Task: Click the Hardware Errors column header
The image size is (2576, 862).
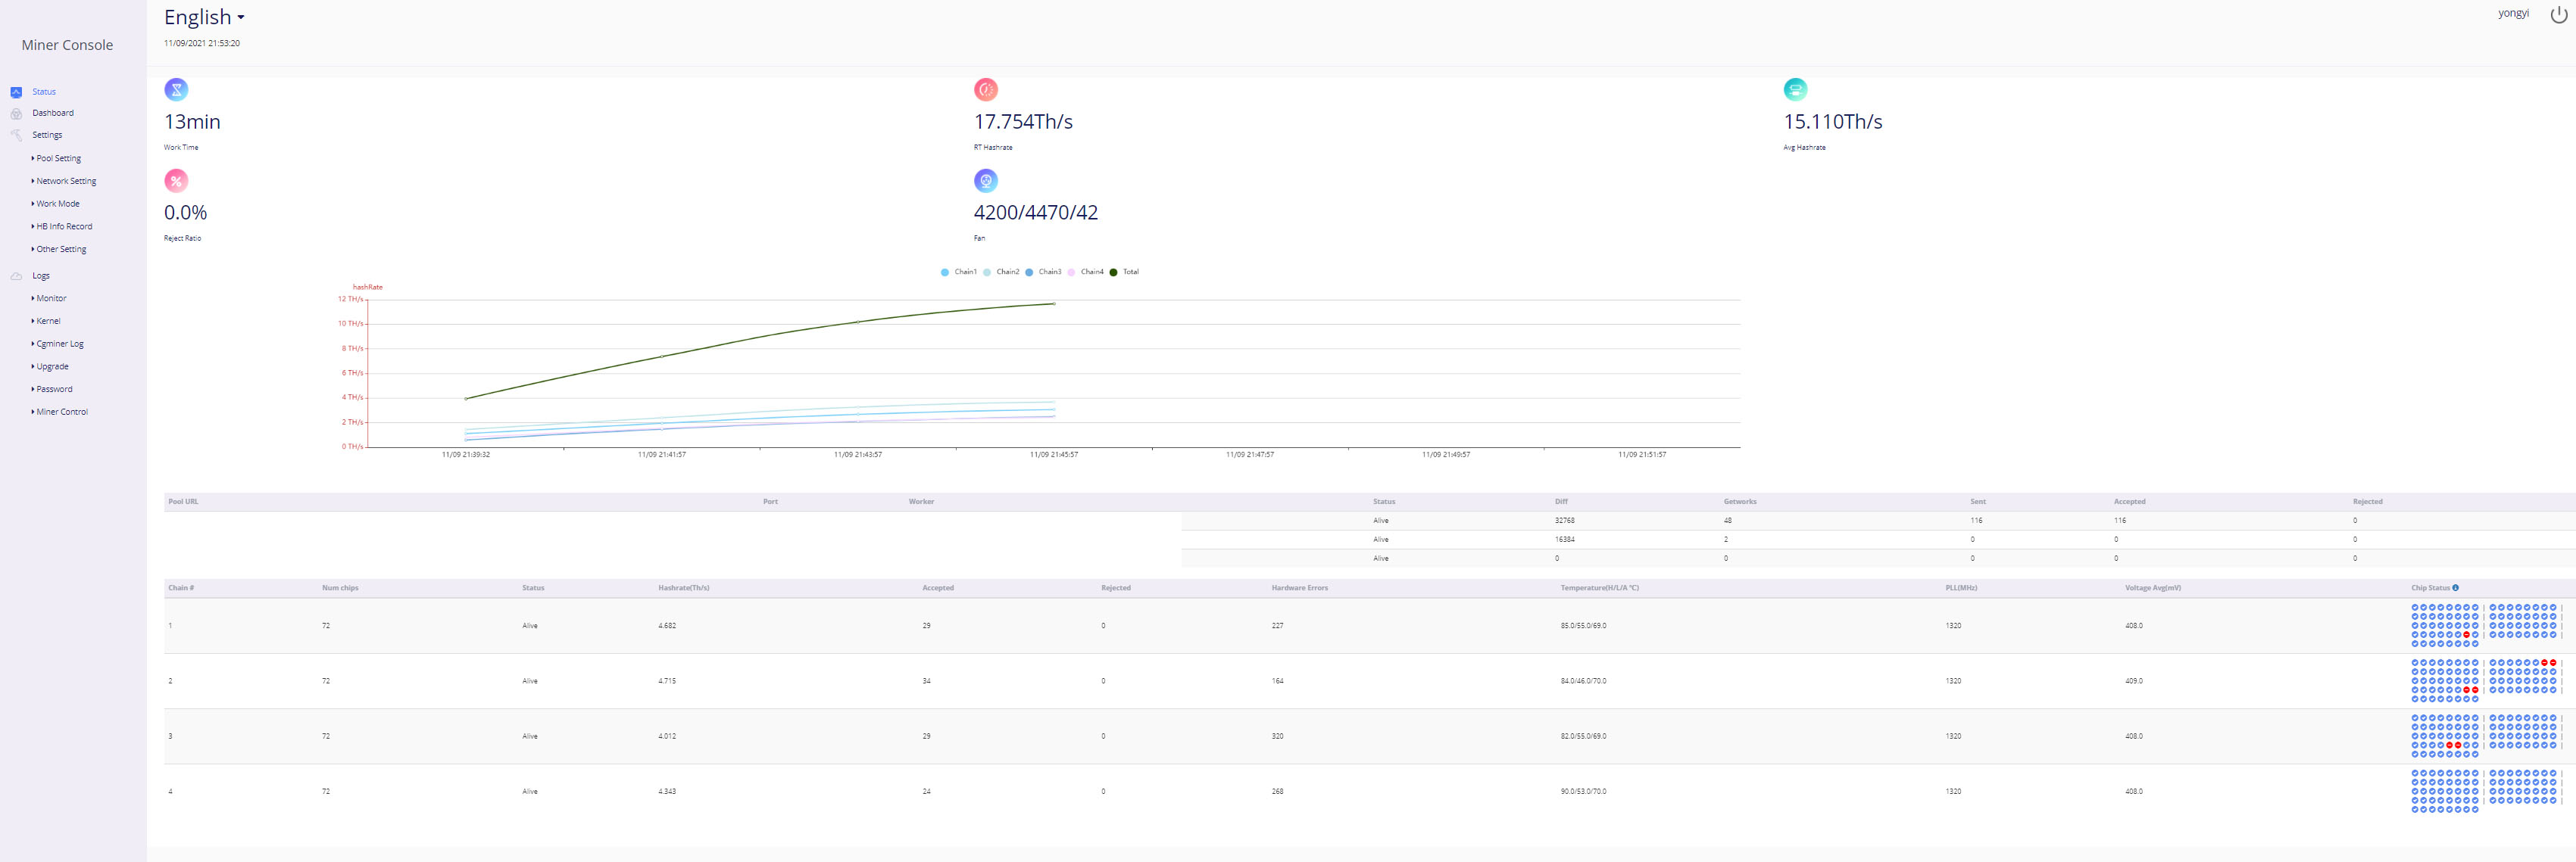Action: click(1299, 587)
